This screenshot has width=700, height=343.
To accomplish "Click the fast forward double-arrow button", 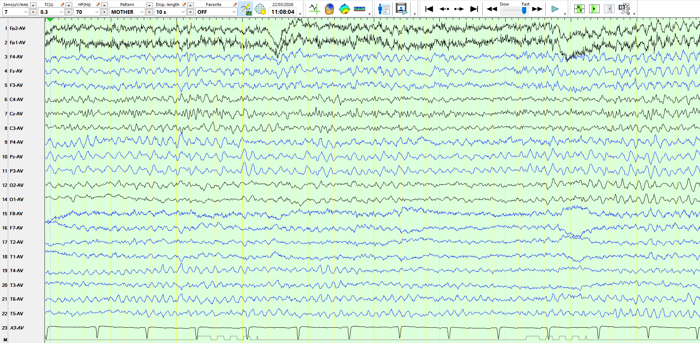I will [537, 9].
